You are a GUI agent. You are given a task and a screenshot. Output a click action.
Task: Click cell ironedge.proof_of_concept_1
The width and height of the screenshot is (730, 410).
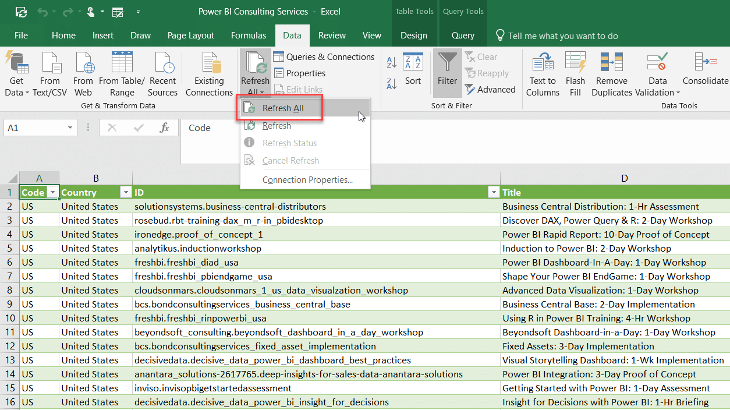pyautogui.click(x=316, y=234)
